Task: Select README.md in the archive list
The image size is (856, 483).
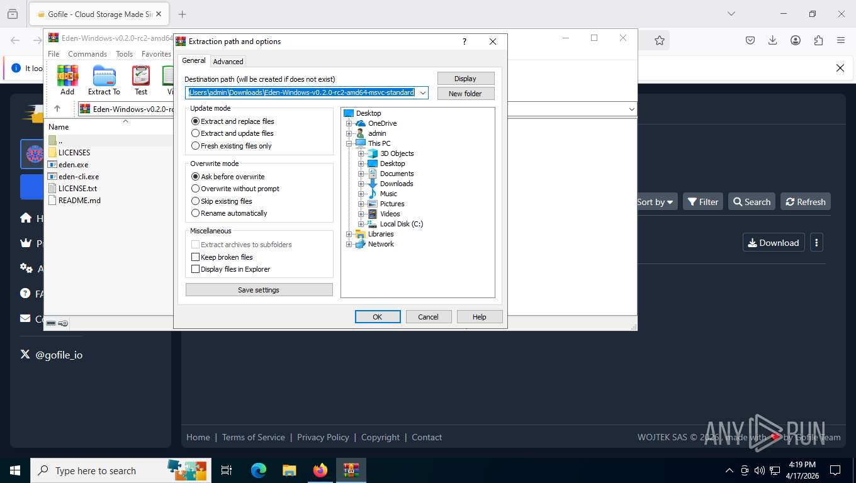Action: (79, 200)
